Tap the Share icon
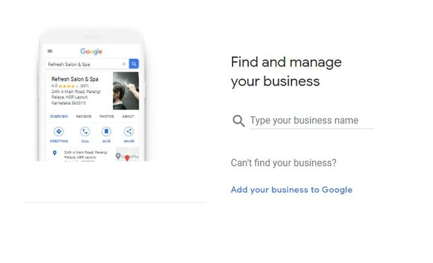 [x=129, y=131]
